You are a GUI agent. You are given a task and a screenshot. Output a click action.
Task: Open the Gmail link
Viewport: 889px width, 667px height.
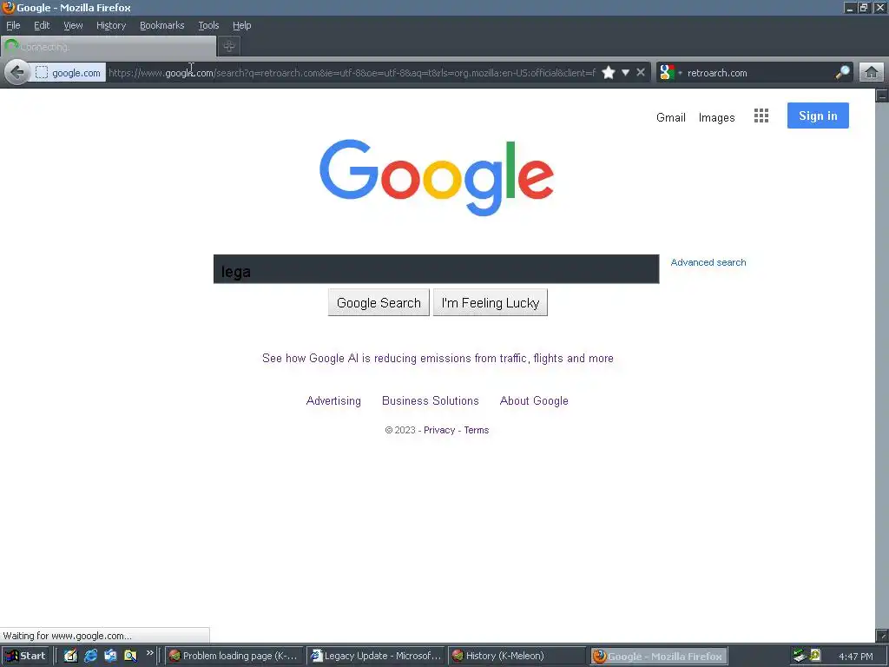pos(671,117)
